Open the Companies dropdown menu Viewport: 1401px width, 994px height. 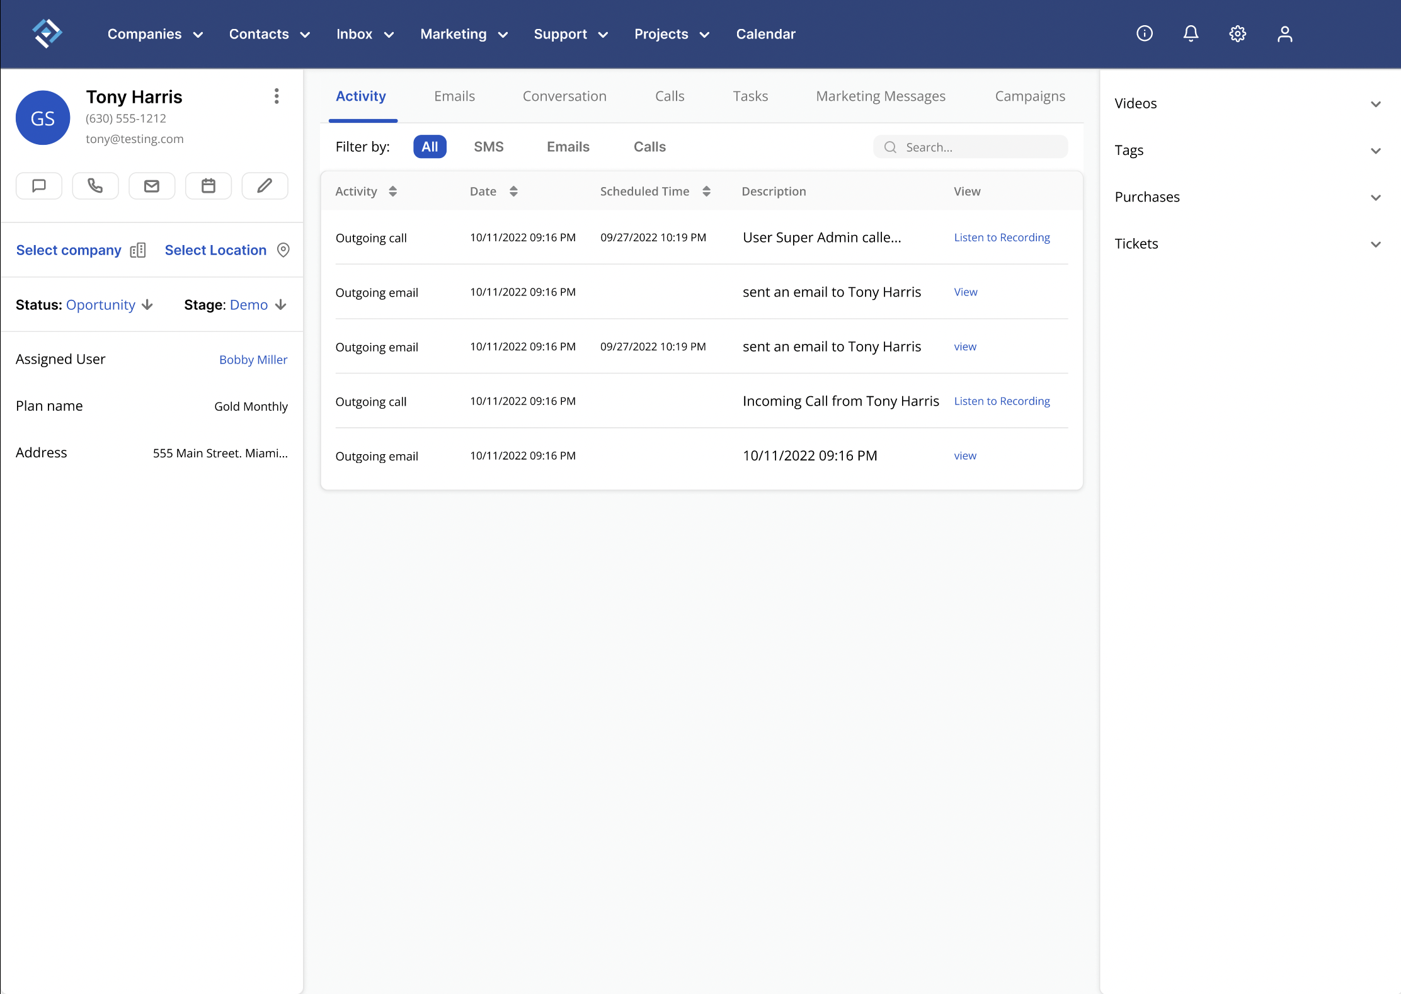tap(156, 34)
